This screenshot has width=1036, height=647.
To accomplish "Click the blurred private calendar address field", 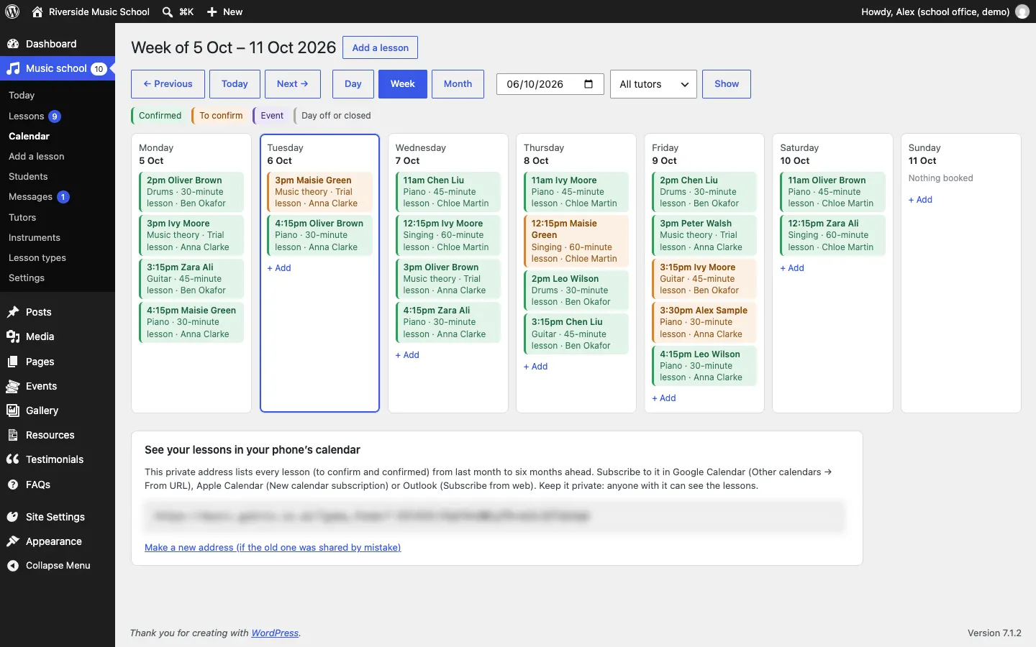I will pos(495,516).
